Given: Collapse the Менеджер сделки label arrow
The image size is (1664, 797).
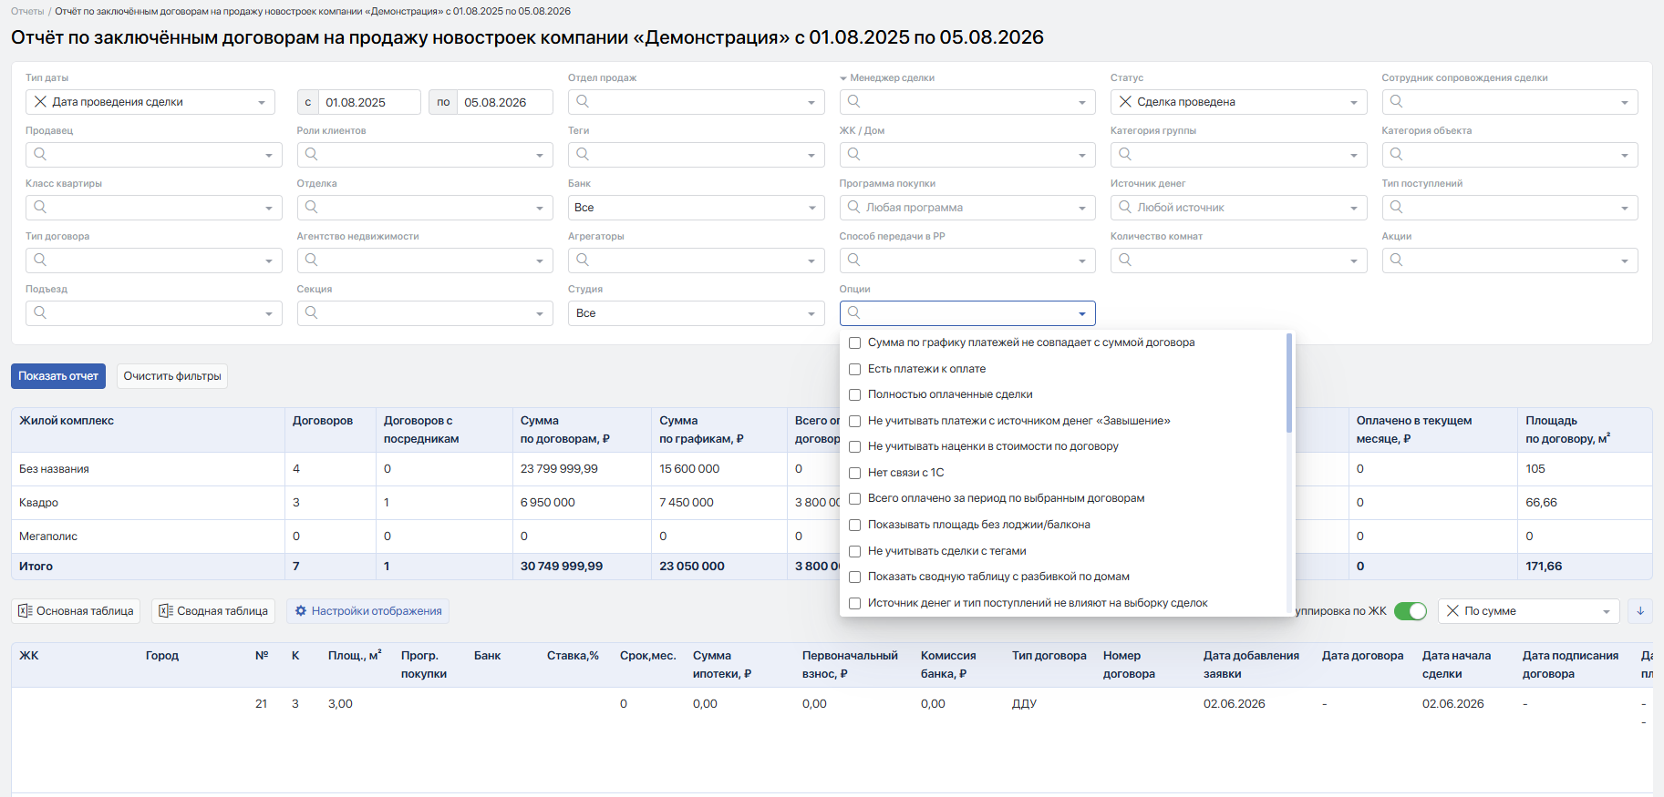Looking at the screenshot, I should point(843,78).
